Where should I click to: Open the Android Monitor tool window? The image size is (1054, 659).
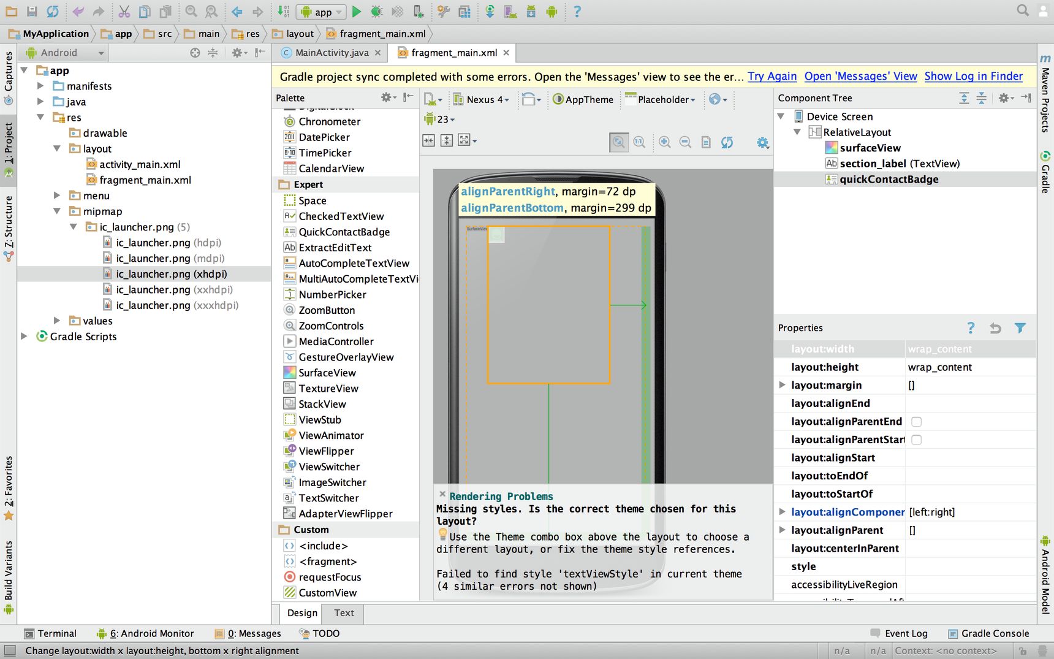[x=145, y=633]
